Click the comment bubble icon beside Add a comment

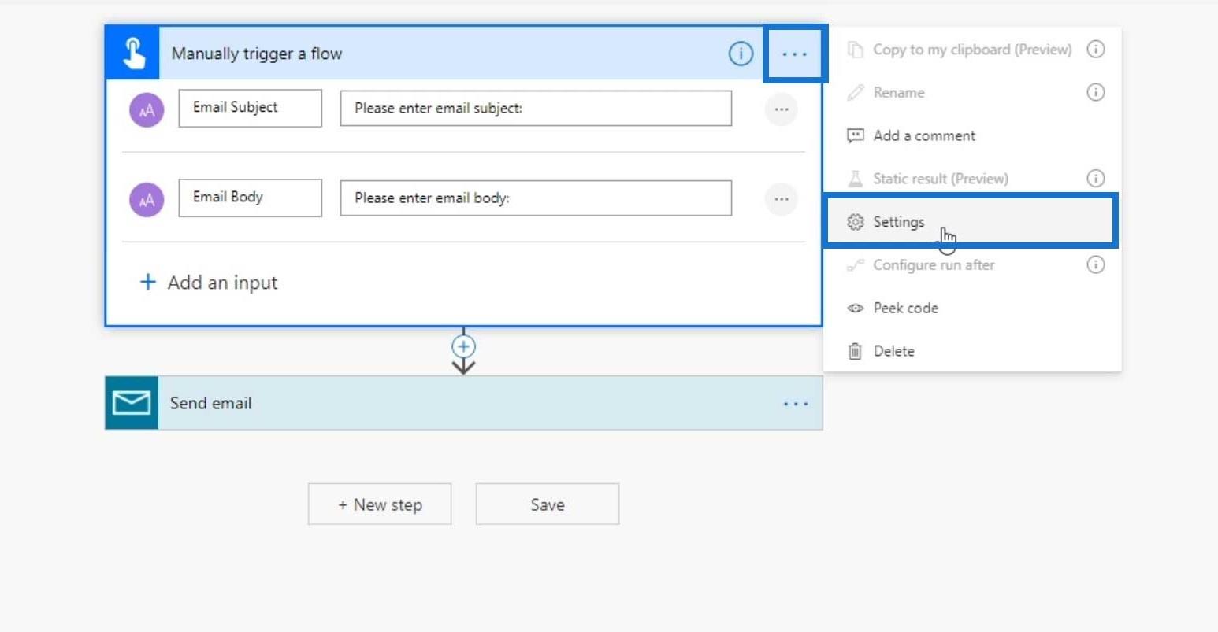tap(856, 135)
